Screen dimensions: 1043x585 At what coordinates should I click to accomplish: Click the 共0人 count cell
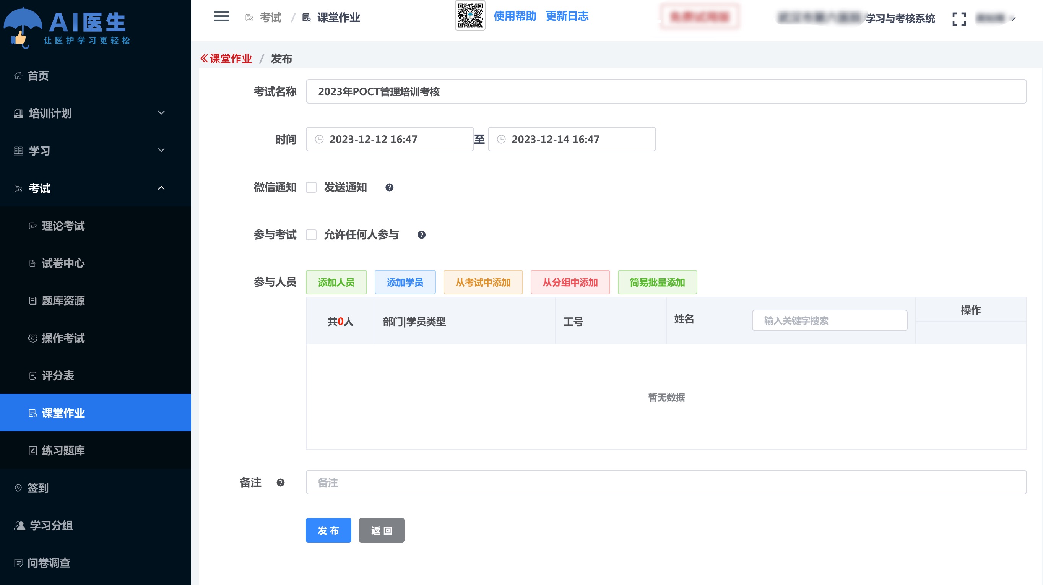[x=340, y=321]
